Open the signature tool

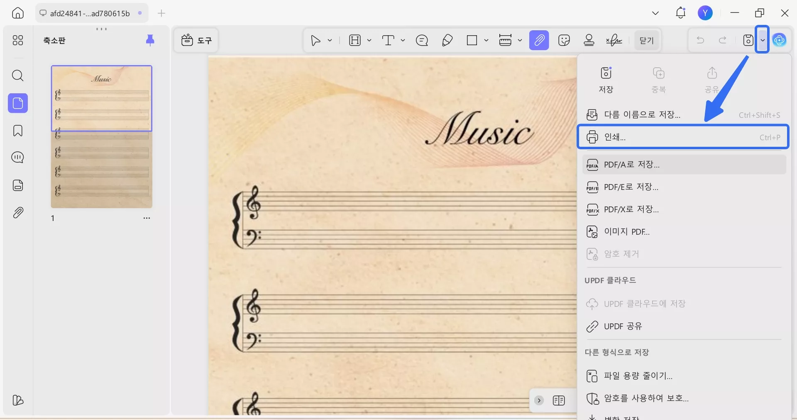(614, 40)
